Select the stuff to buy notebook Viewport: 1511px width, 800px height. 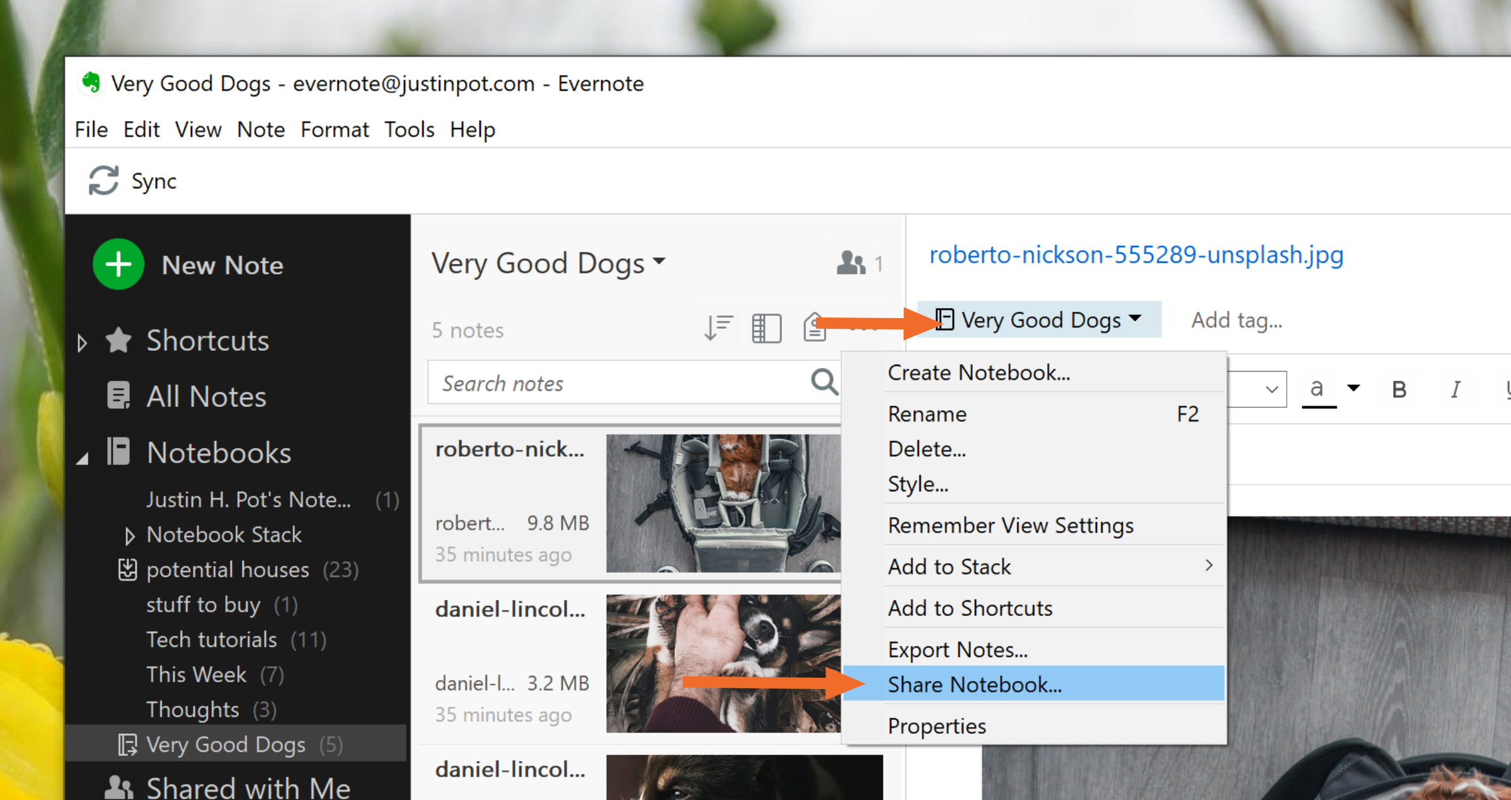click(x=203, y=605)
